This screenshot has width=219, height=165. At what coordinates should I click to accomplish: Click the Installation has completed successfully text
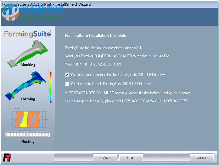tap(104, 48)
